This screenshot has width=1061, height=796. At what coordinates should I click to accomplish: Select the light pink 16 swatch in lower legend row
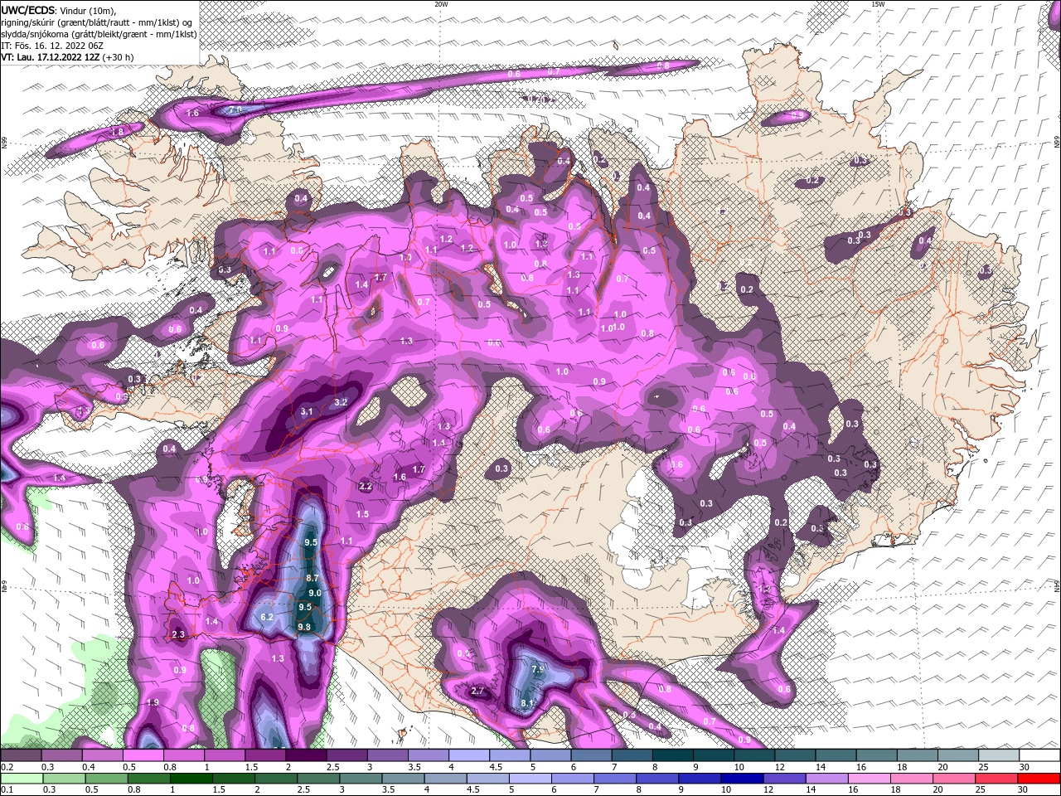(x=870, y=779)
